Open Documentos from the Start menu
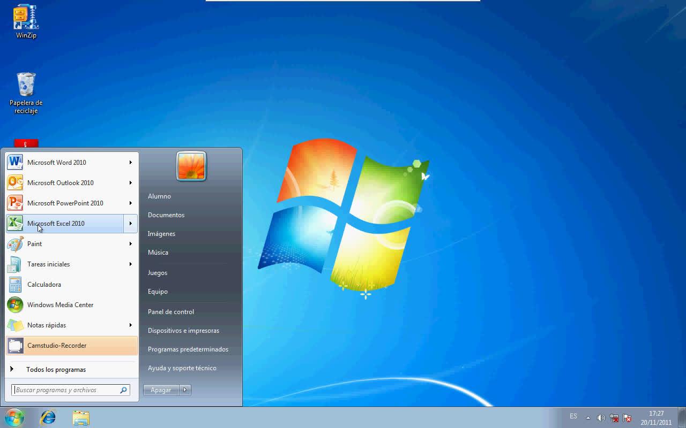 point(166,215)
